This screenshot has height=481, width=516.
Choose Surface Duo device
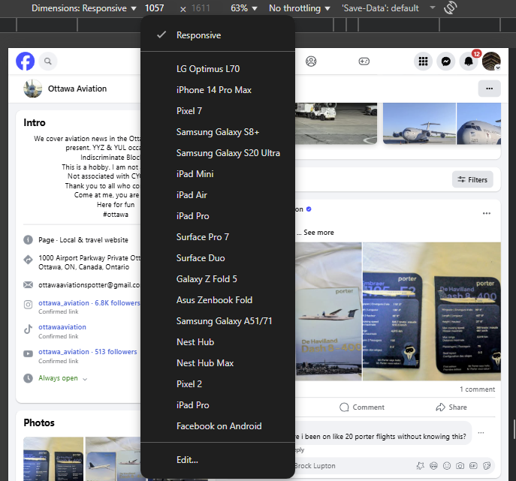click(x=218, y=258)
